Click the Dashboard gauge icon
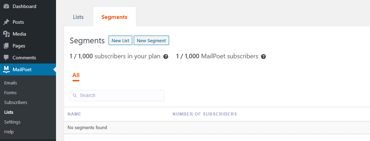This screenshot has height=141, width=370. tap(6, 6)
